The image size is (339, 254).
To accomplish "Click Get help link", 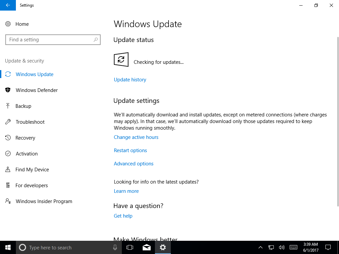I will coord(123,216).
